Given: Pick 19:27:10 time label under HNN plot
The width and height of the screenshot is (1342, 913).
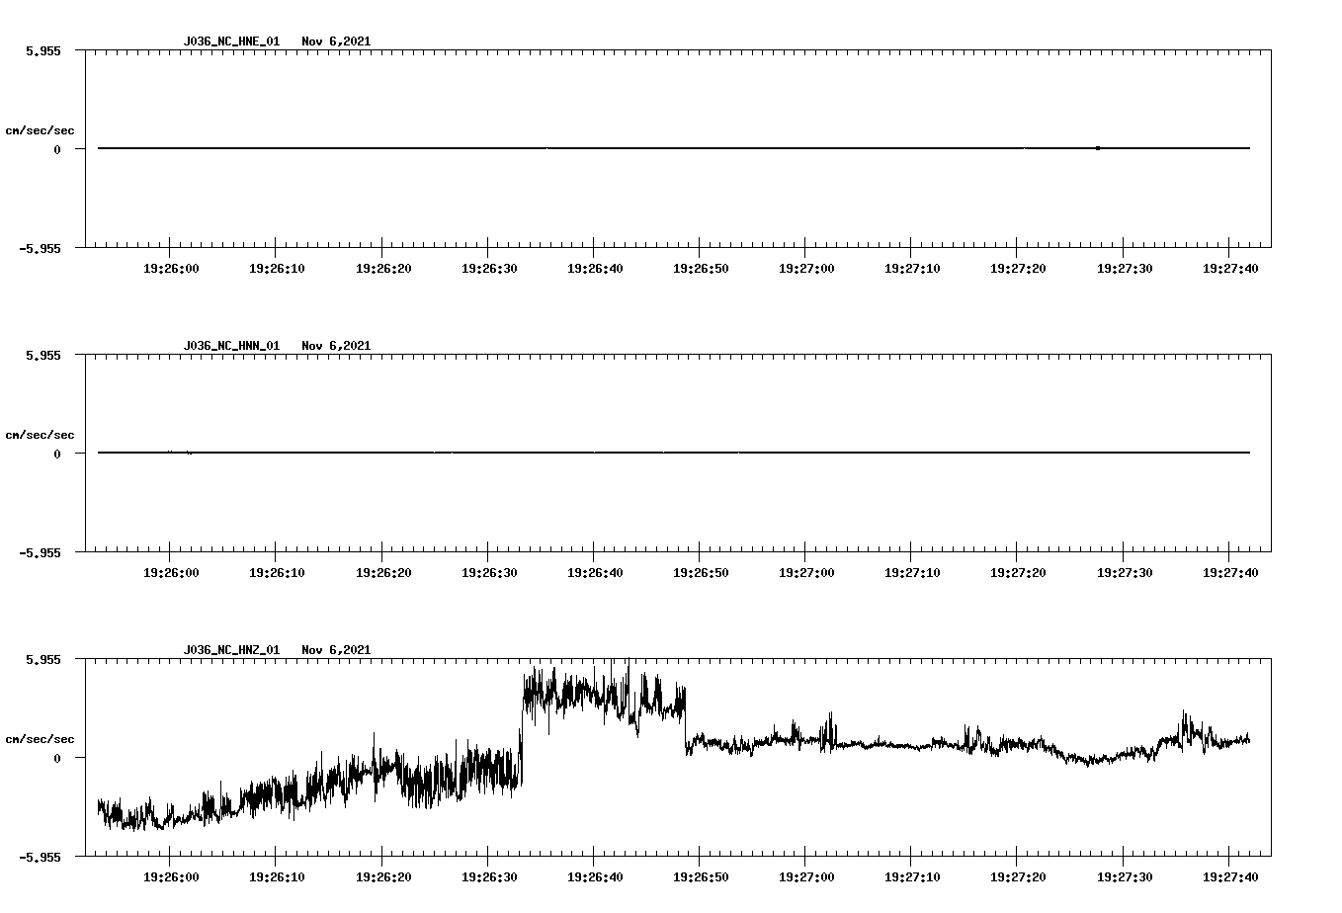Looking at the screenshot, I should pos(911,572).
